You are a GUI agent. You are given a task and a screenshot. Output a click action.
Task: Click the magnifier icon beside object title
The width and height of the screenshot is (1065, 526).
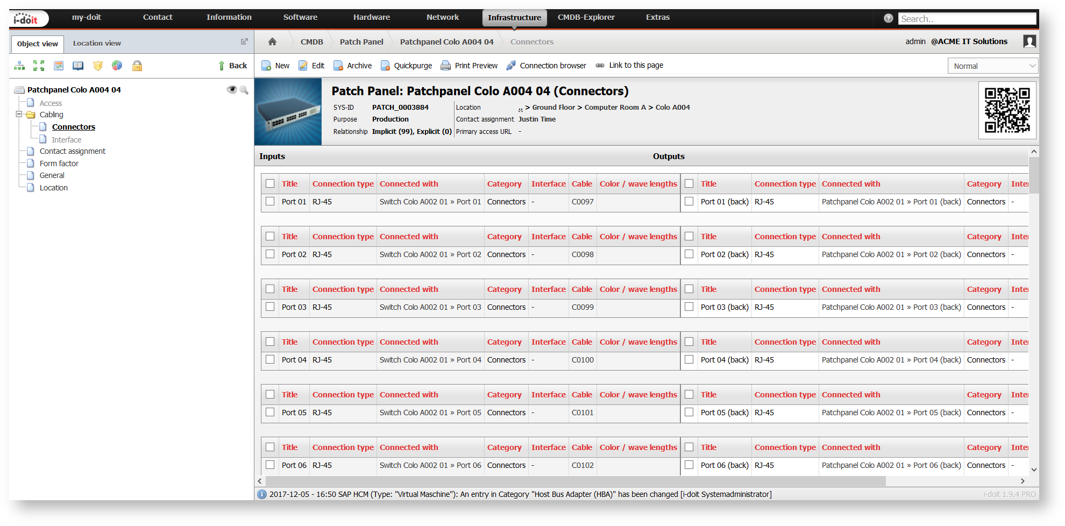(x=244, y=90)
